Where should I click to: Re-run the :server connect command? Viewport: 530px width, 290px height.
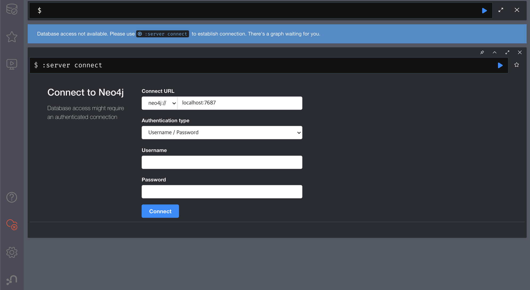[500, 65]
